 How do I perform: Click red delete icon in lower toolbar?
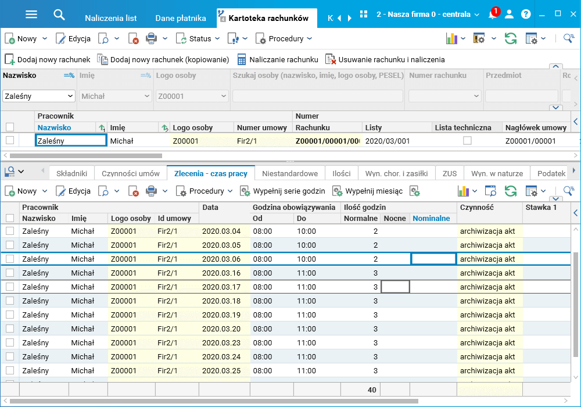point(134,191)
